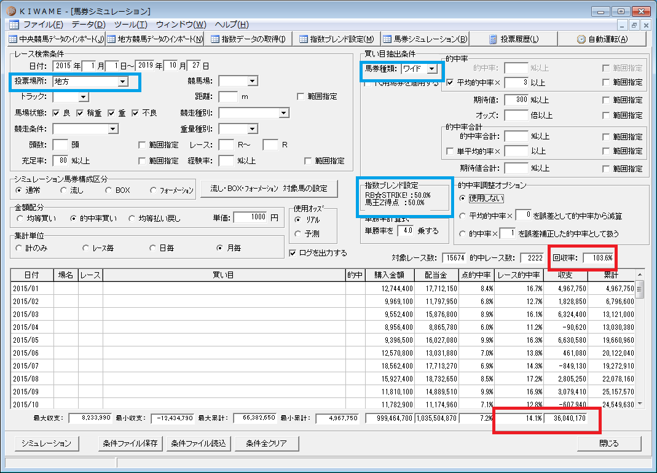This screenshot has width=657, height=473.
Task: Click the 指数データの取得 toolbar icon
Action: [215, 39]
